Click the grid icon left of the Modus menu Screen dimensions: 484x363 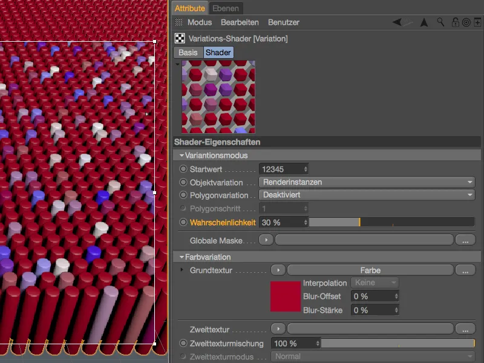coord(178,22)
